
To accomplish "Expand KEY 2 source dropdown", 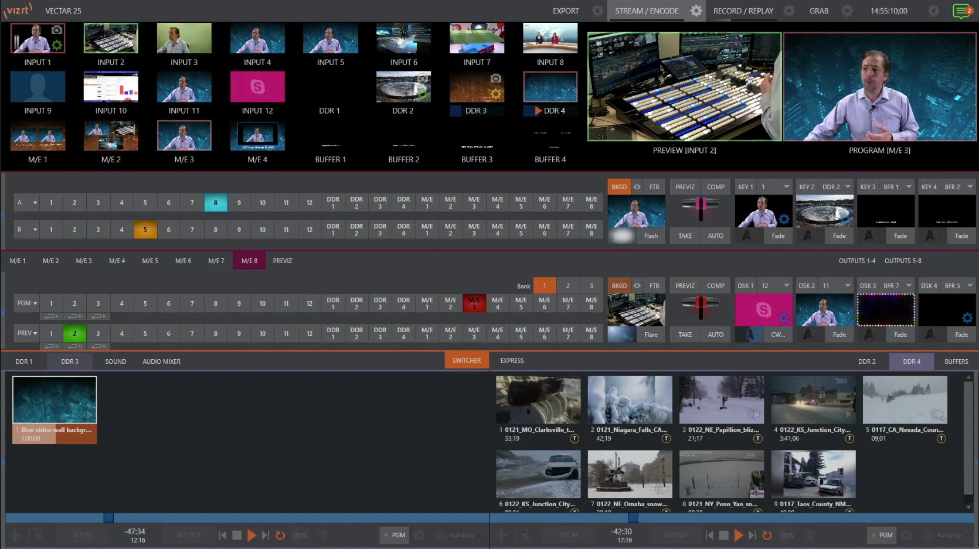I will coord(848,187).
